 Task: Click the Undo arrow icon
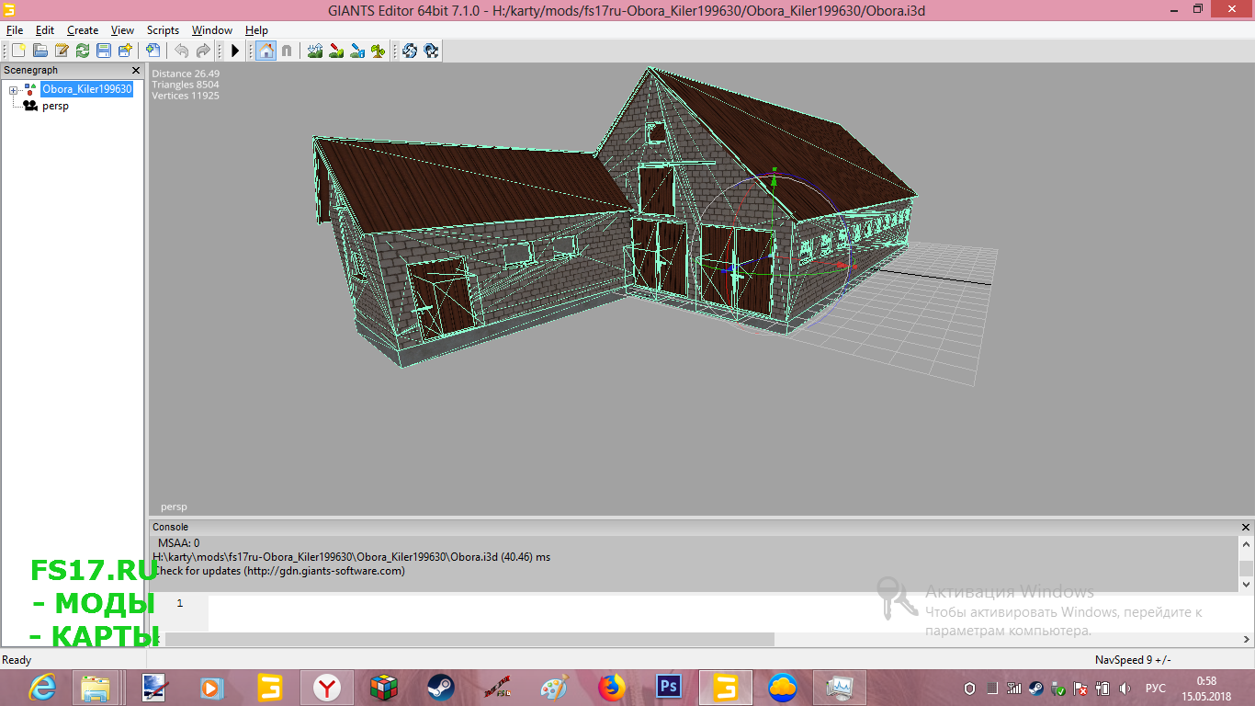181,51
